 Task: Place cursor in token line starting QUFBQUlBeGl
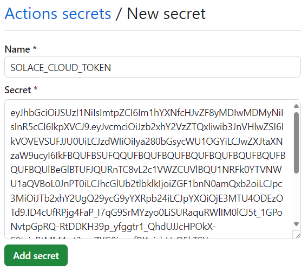tap(146, 170)
